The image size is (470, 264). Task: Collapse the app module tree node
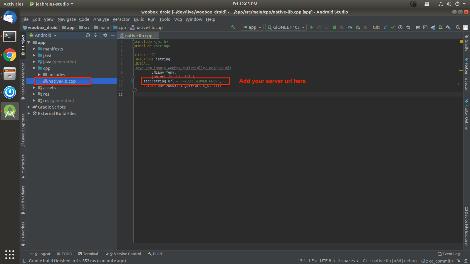[29, 43]
